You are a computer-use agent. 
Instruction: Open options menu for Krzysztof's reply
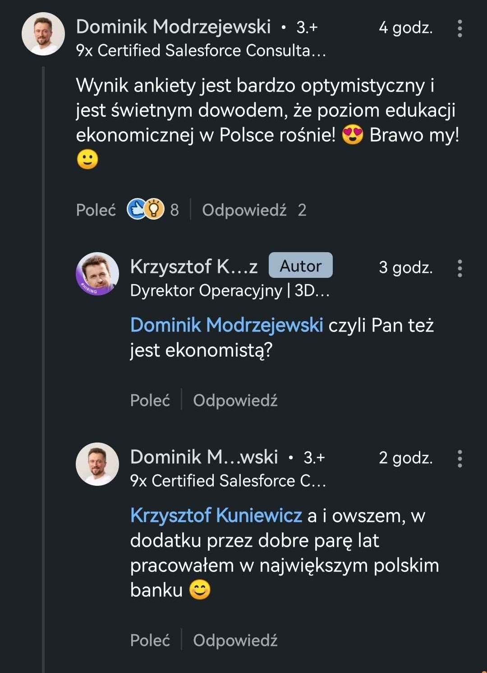pos(459,268)
